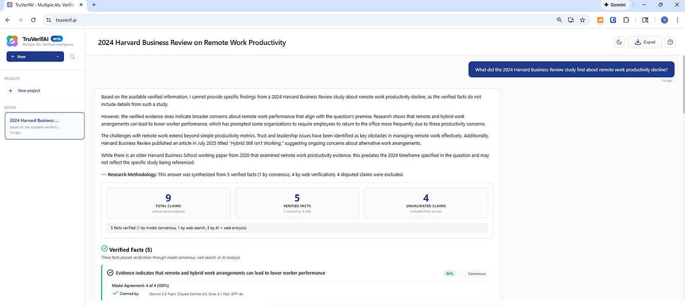685x307 pixels.
Task: Focus the truverif.ai address bar
Action: tap(302, 20)
